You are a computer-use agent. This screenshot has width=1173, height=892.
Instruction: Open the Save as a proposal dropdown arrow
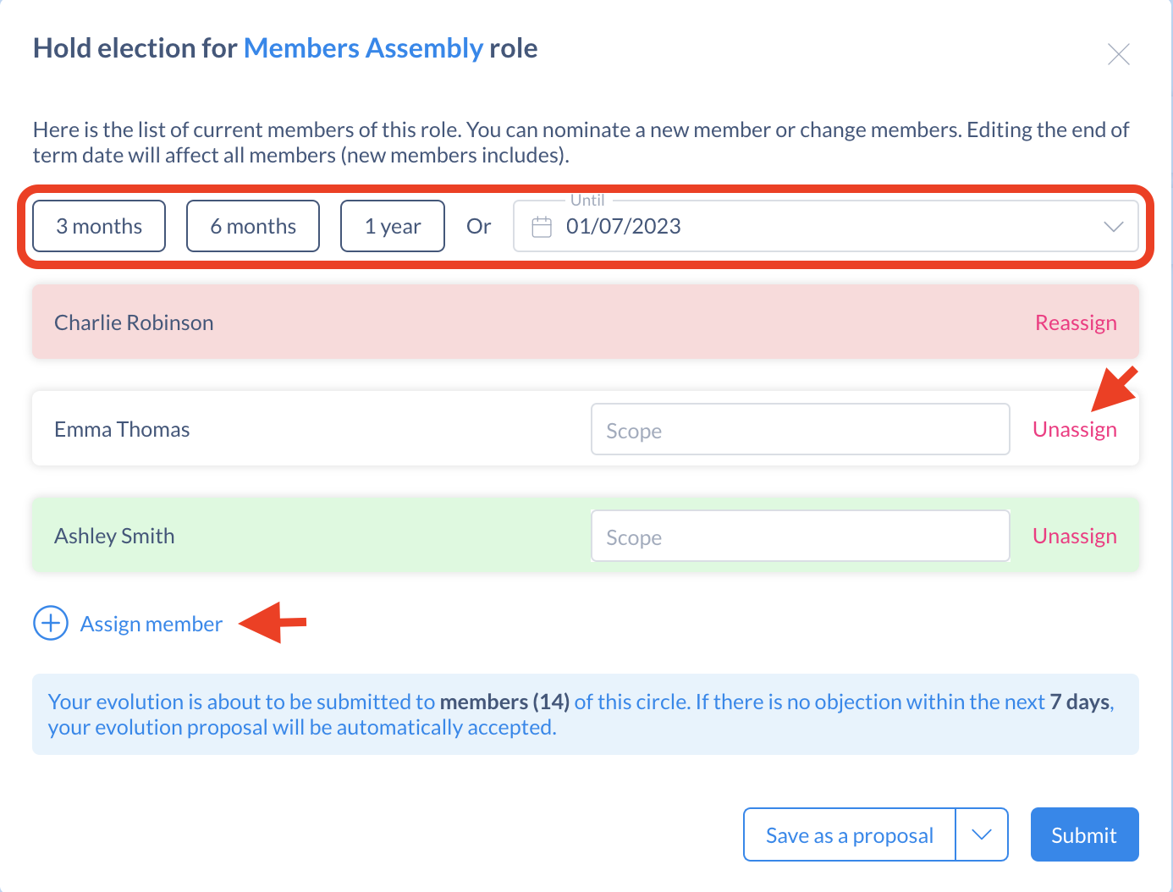(982, 834)
